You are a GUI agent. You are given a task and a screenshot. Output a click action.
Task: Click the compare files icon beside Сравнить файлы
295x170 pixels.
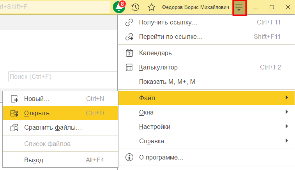click(x=14, y=127)
